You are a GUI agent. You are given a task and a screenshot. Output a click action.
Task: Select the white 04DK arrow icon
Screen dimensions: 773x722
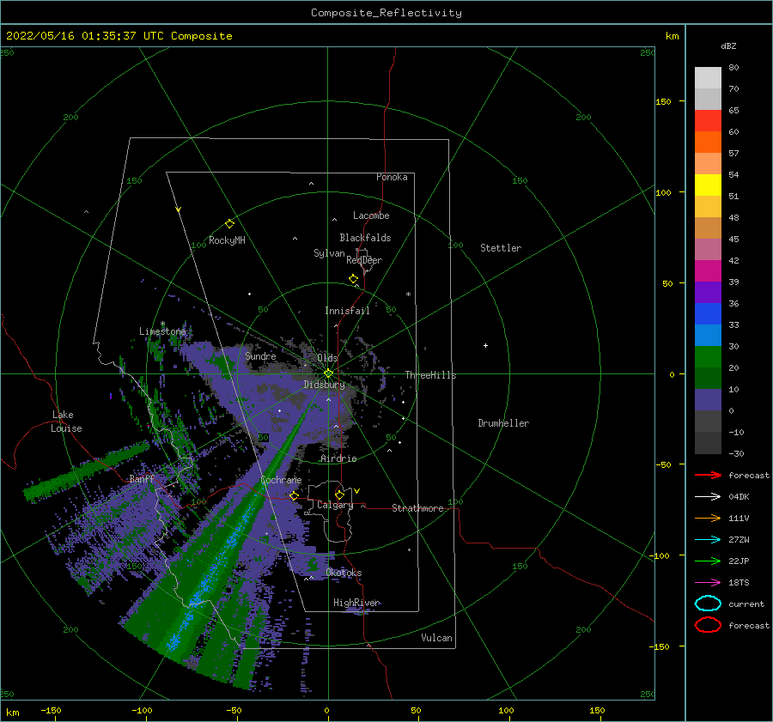708,496
